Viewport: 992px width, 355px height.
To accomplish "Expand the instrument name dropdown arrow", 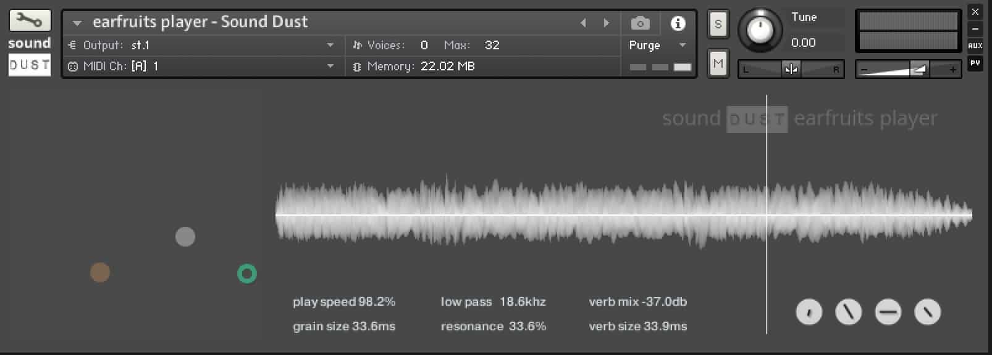I will (x=77, y=23).
